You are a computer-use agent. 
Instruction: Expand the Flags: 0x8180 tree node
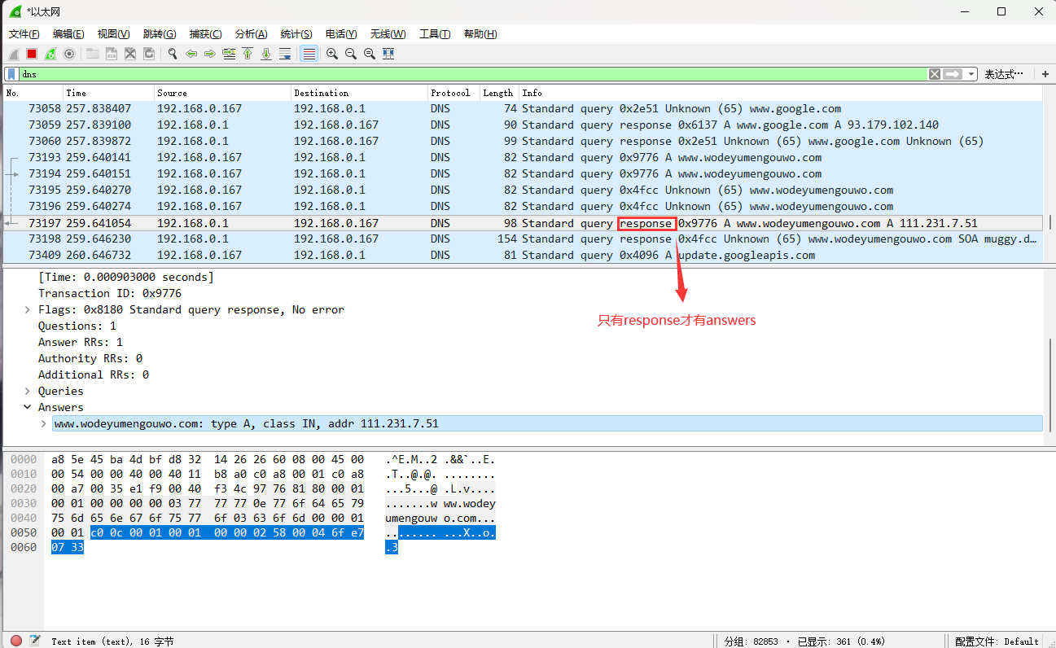coord(28,309)
